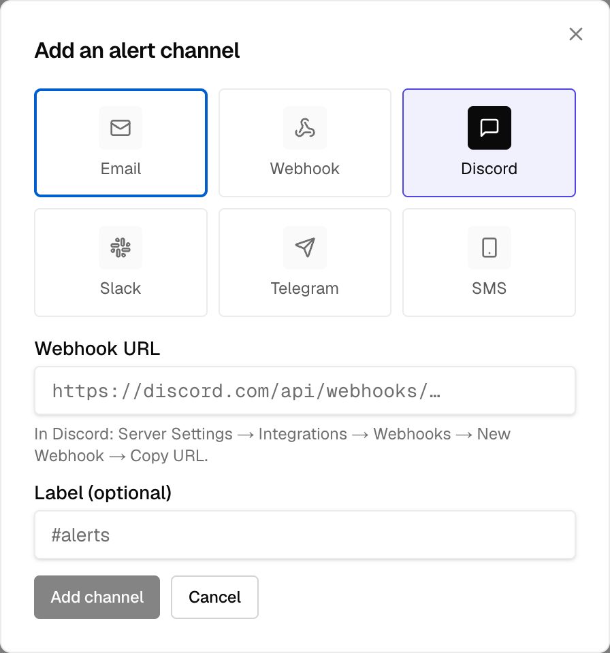Image resolution: width=610 pixels, height=653 pixels.
Task: Choose the Telegram paper plane icon
Action: (x=305, y=248)
